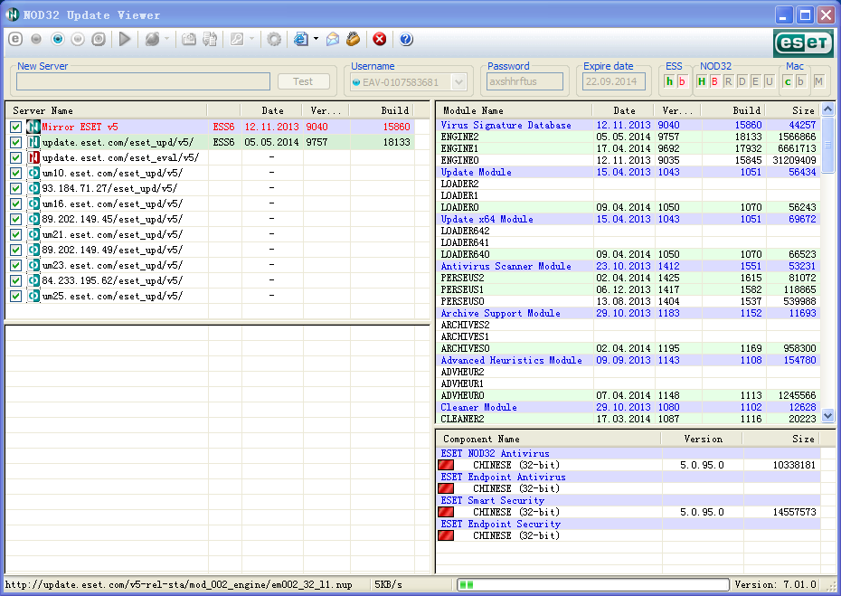Viewport: 841px width, 596px height.
Task: Click the blue circle toolbar icon
Action: [58, 39]
